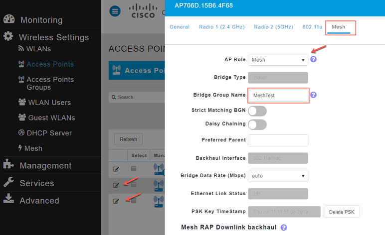Screen dimensions: 385x235
Task: Open the Advanced section
Action: click(39, 201)
